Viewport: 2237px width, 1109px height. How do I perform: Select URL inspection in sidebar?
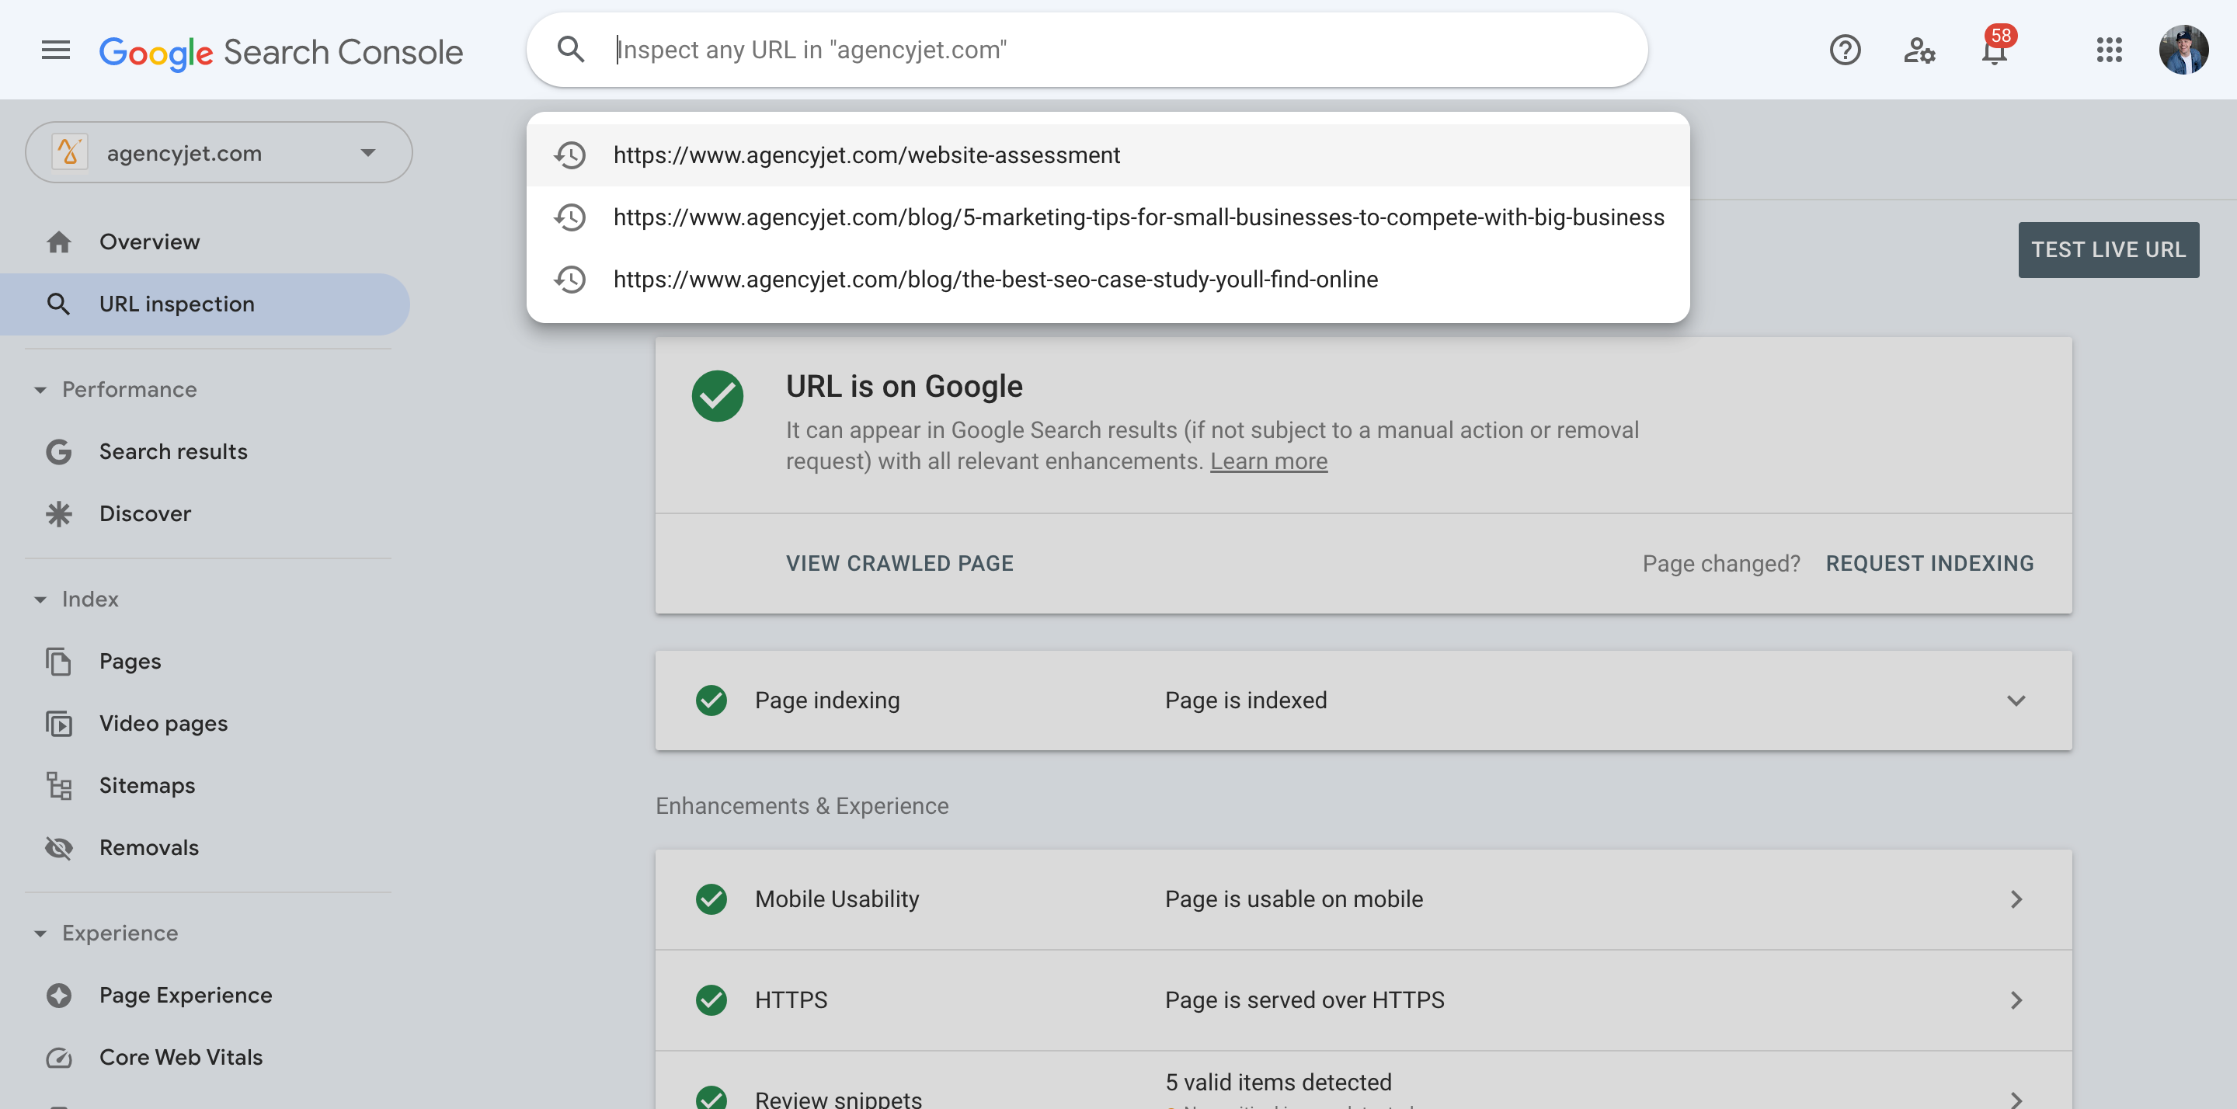click(x=205, y=304)
